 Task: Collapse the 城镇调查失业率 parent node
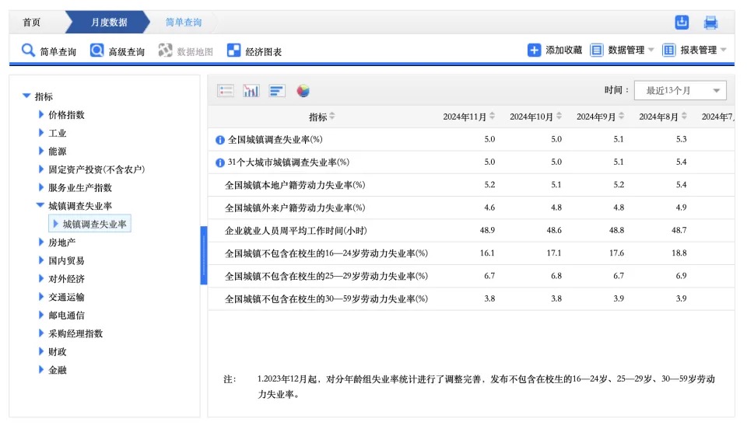(x=41, y=206)
